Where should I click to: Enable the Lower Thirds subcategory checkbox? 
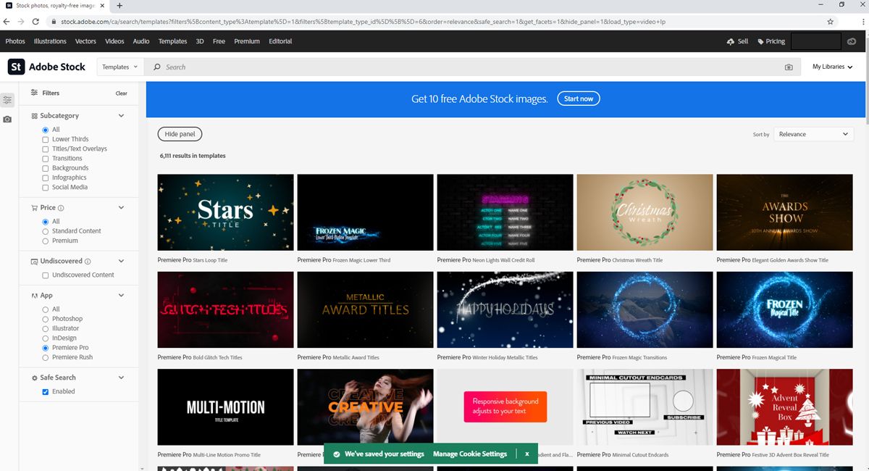(x=46, y=139)
